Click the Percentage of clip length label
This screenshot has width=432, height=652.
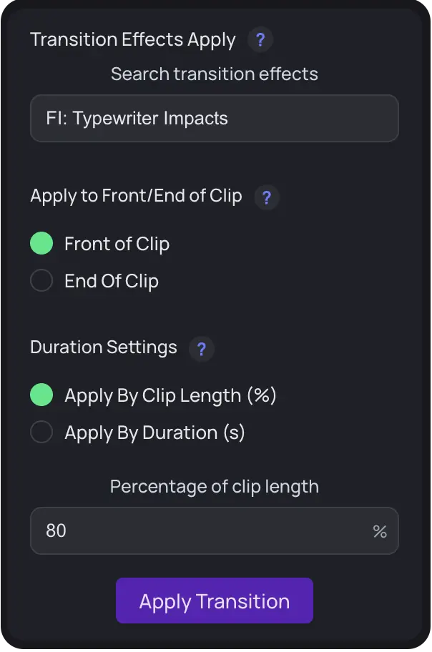(x=215, y=487)
